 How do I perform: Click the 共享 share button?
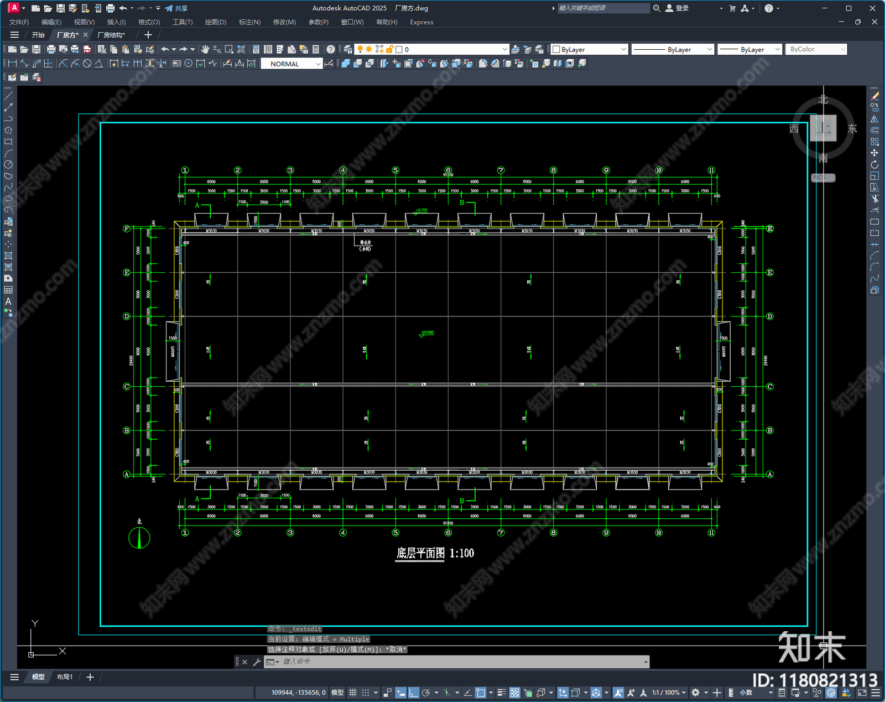click(x=176, y=8)
